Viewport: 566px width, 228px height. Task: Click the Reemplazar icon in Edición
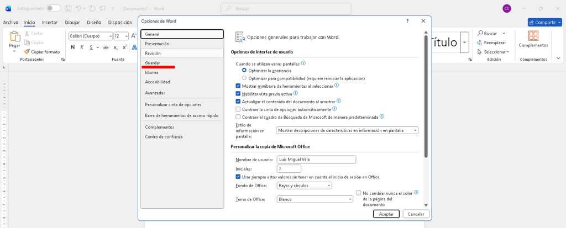click(480, 43)
